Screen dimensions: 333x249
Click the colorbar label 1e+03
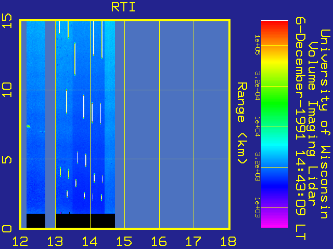coord(258,208)
